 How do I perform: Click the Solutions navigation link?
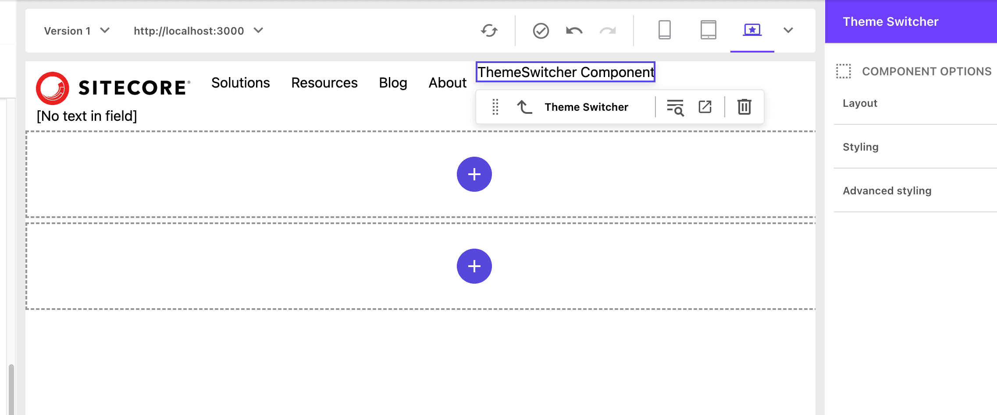pos(240,83)
